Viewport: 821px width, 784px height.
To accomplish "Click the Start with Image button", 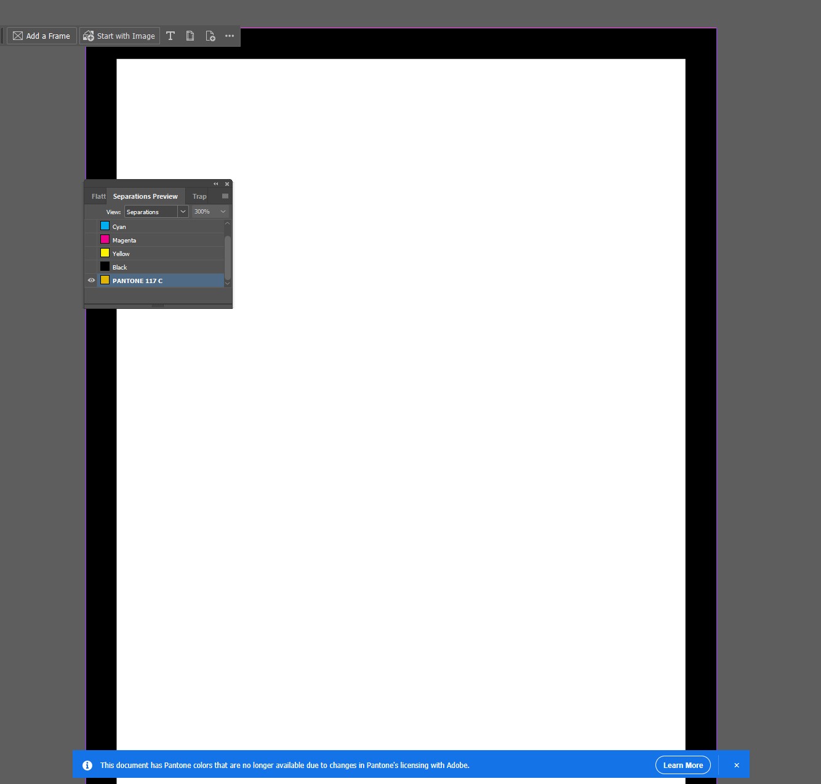I will click(x=119, y=36).
